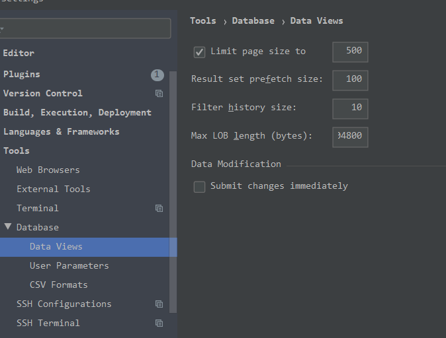446x338 pixels.
Task: Click the Max LOB length (bytes) label
Action: [251, 136]
